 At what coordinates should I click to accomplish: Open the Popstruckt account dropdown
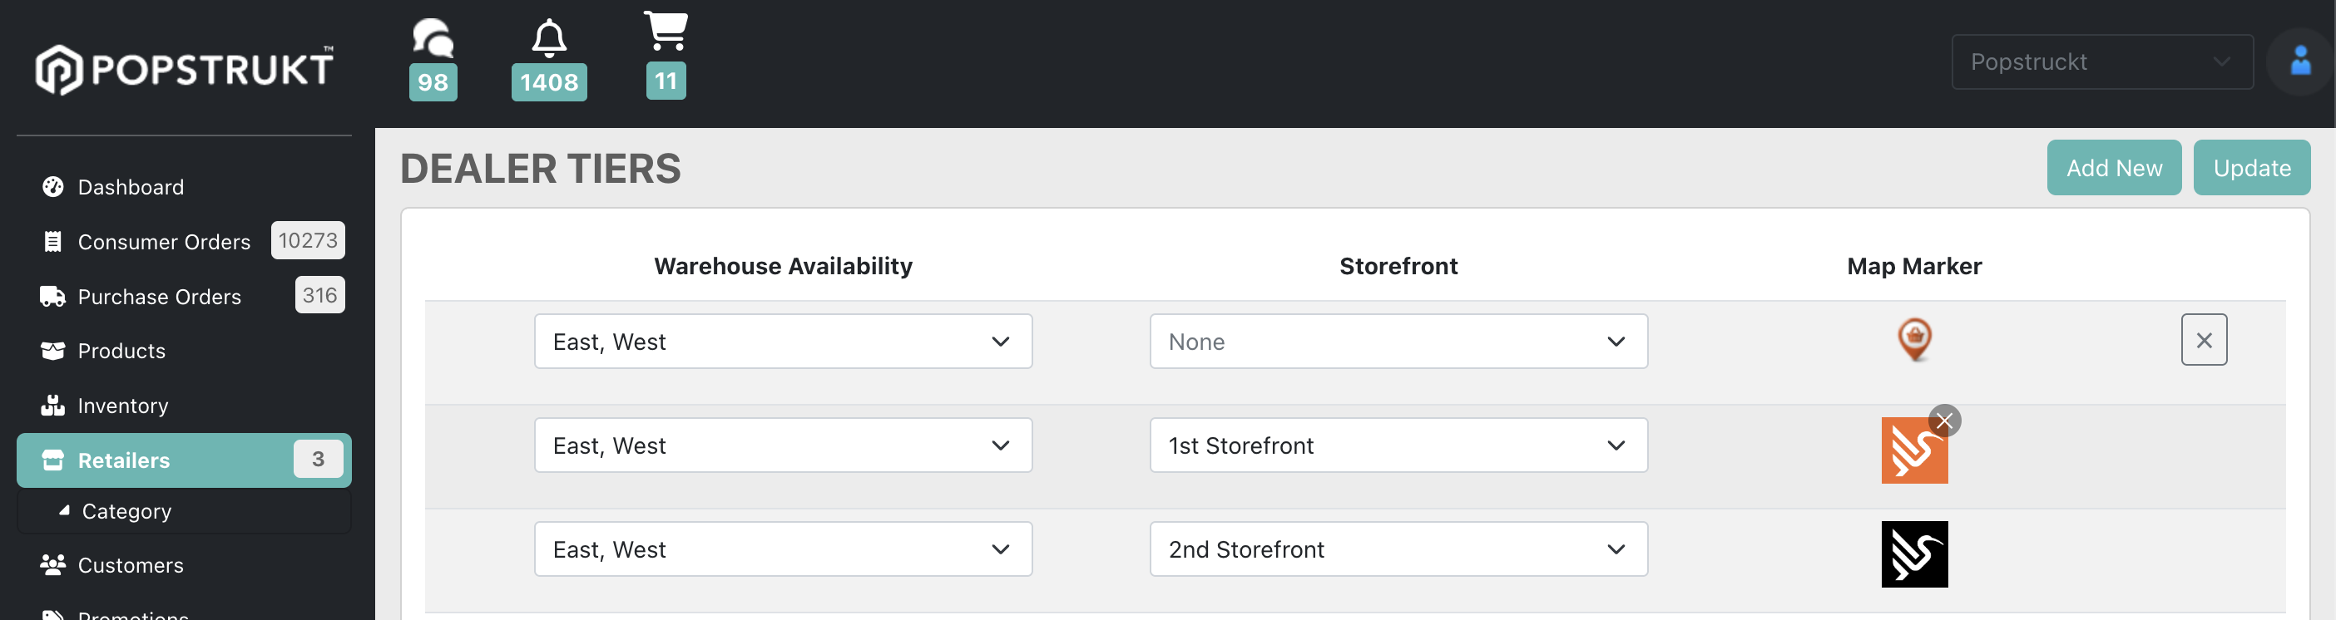pyautogui.click(x=2101, y=62)
